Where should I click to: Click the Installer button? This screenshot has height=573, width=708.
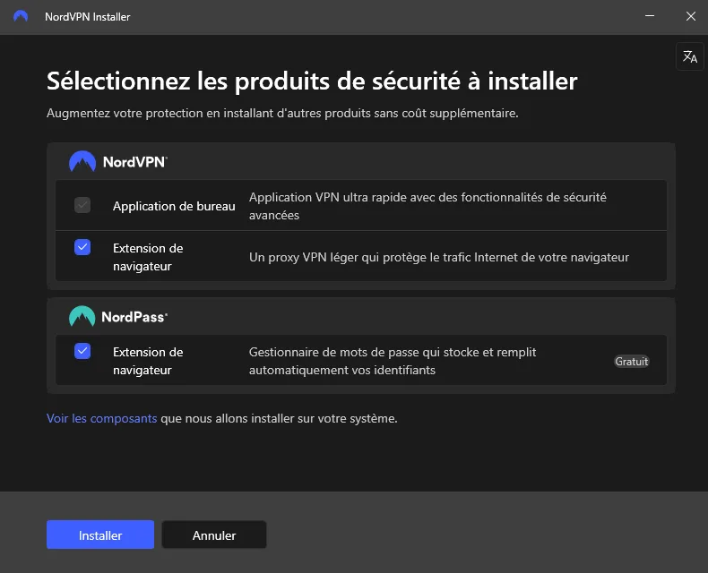[x=100, y=535]
